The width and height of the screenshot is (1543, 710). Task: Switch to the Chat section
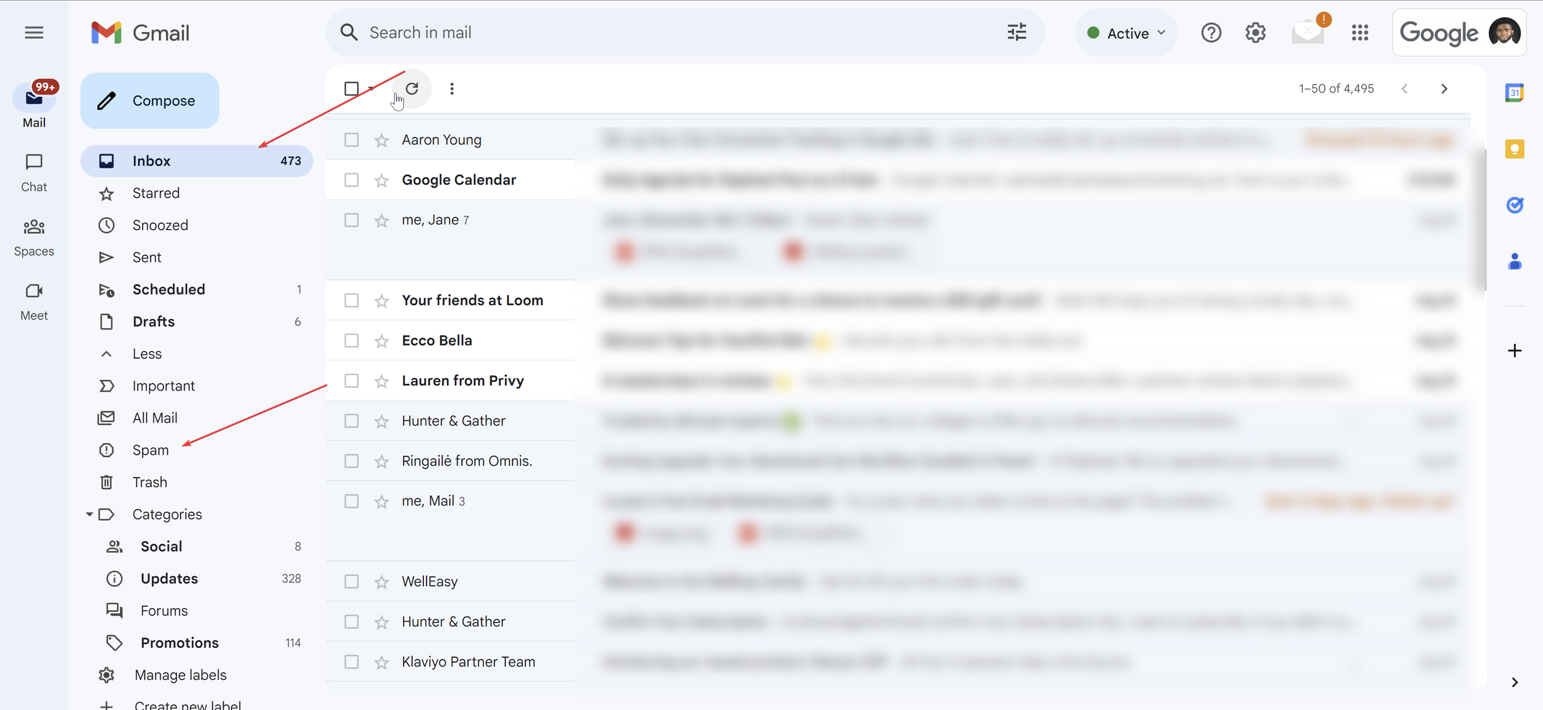34,173
